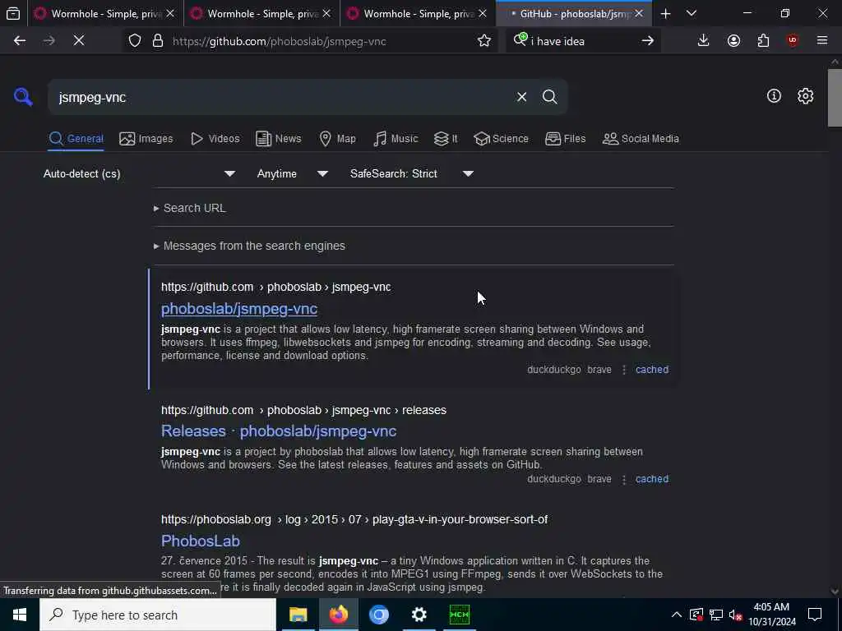Open more options for Releases result
The width and height of the screenshot is (842, 631).
pyautogui.click(x=623, y=479)
